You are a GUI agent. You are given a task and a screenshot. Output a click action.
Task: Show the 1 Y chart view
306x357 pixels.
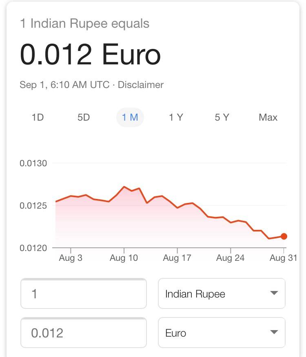pos(176,117)
